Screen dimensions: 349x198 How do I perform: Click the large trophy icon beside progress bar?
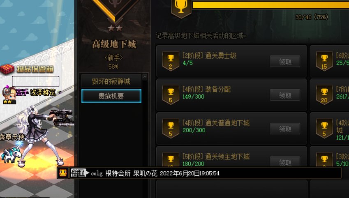click(x=181, y=8)
